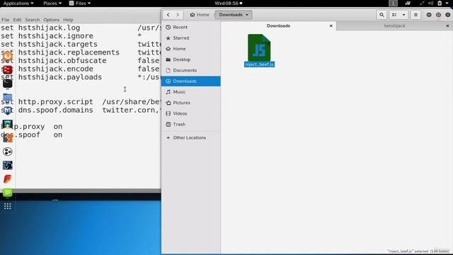The width and height of the screenshot is (453, 255).
Task: Select the inject_beef.js file icon
Action: tap(259, 47)
